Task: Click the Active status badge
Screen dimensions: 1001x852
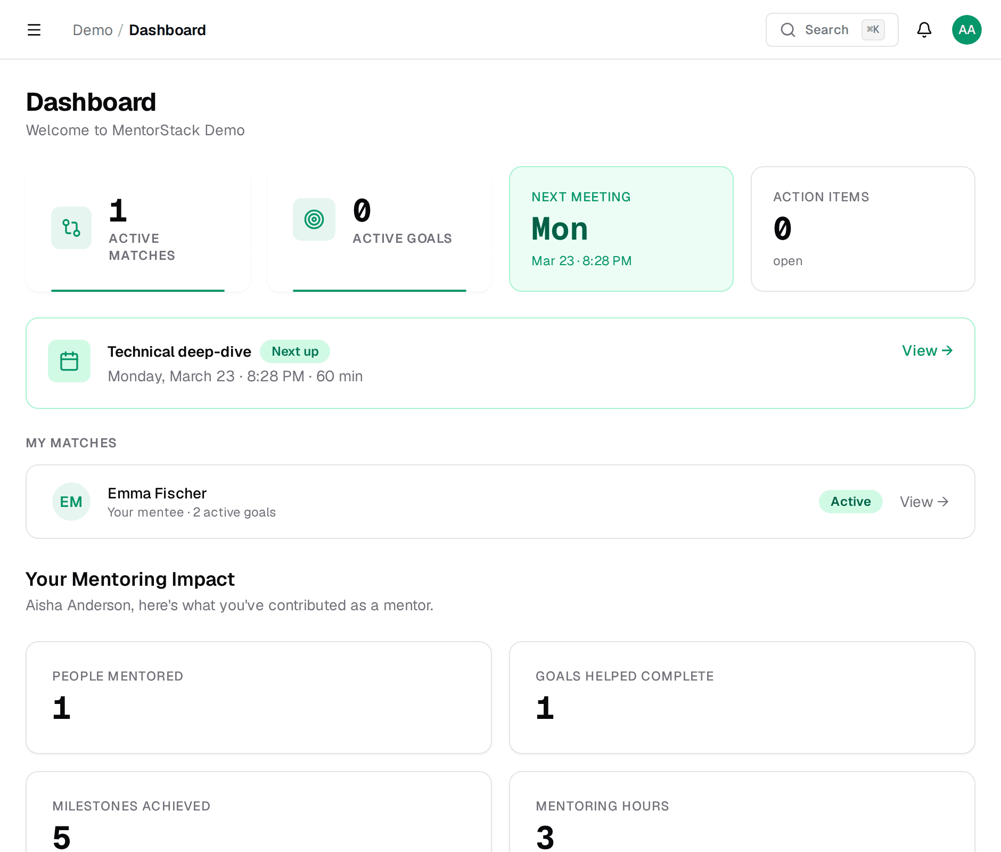Action: [851, 502]
